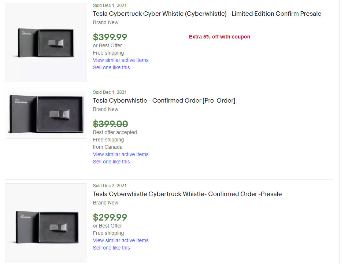Image resolution: width=352 pixels, height=266 pixels.
Task: Open the Tesla Cyberwhistle Cybertruck Whistle Presale title
Action: 187,194
